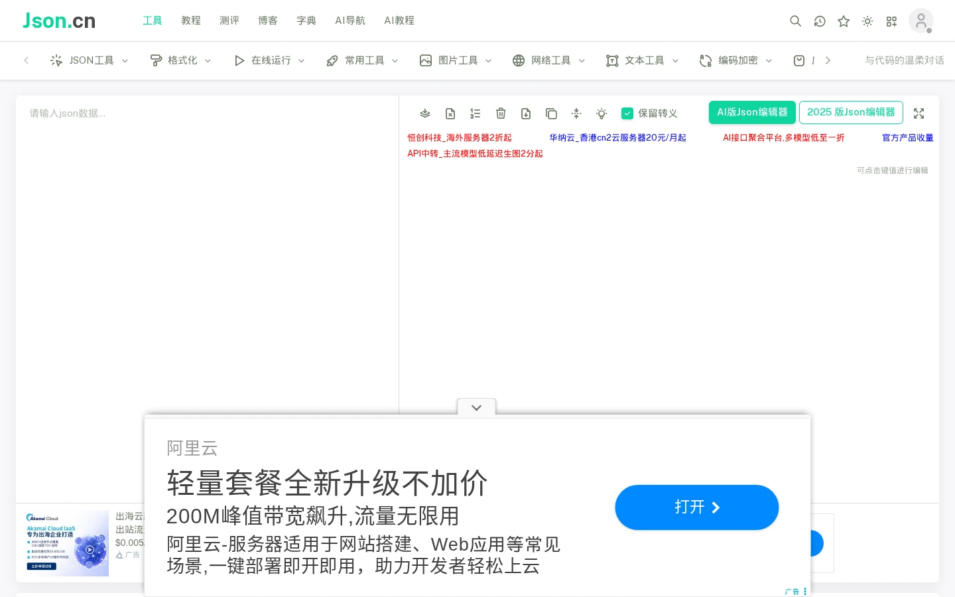This screenshot has height=597, width=955.
Task: Click the 2025 版Json编辑器 button
Action: (x=851, y=112)
